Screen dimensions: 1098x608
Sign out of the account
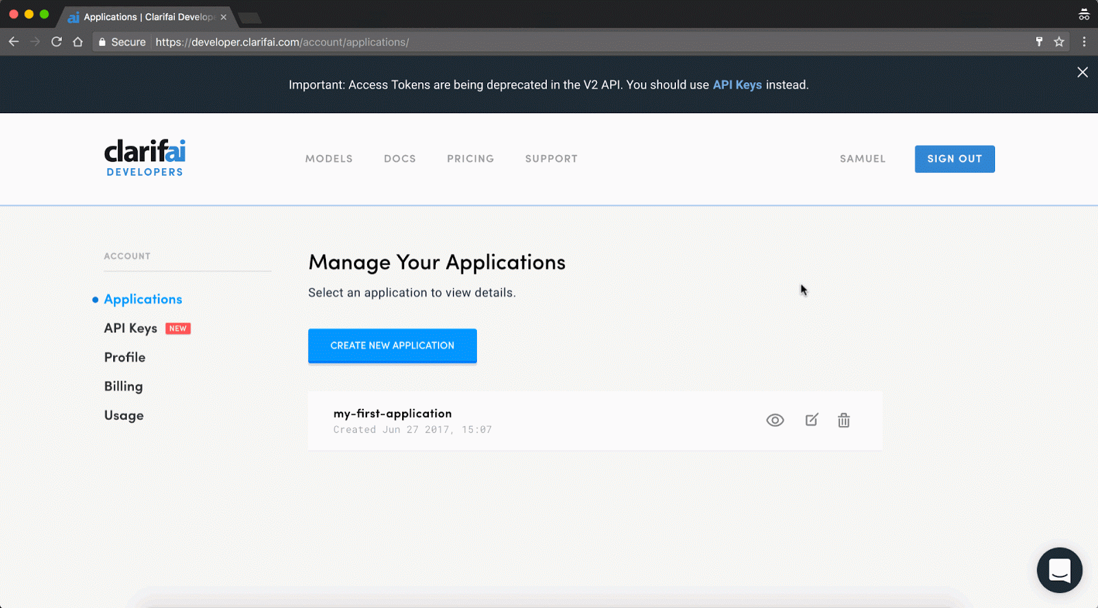click(954, 159)
